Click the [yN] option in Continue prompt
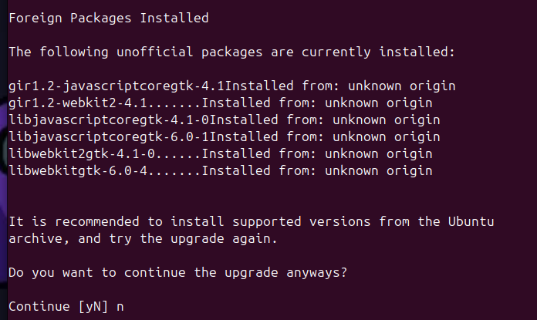 click(93, 306)
